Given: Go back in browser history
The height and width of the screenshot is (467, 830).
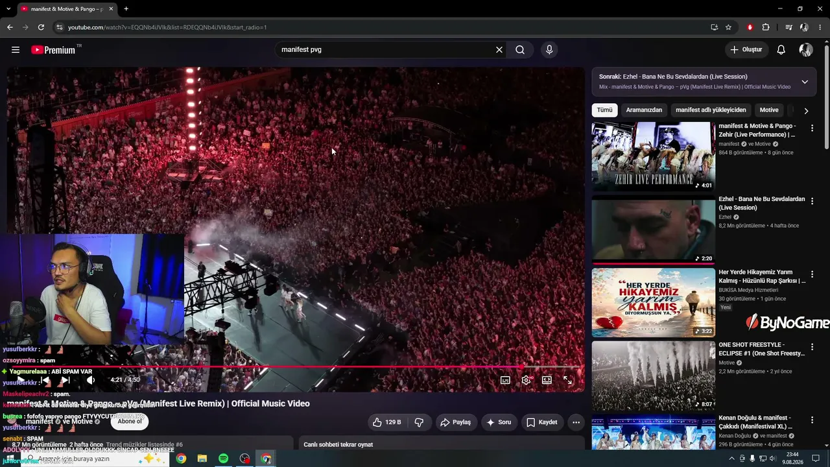Looking at the screenshot, I should pos(10,27).
